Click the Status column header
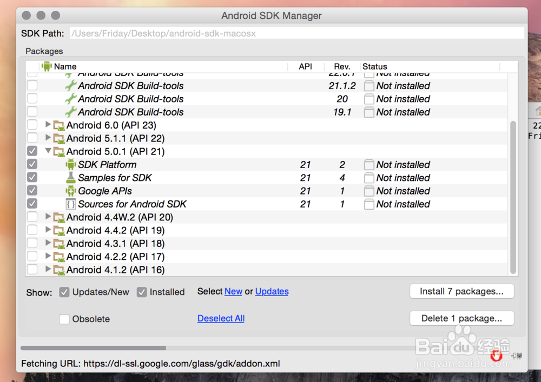The width and height of the screenshot is (541, 382). pyautogui.click(x=430, y=66)
